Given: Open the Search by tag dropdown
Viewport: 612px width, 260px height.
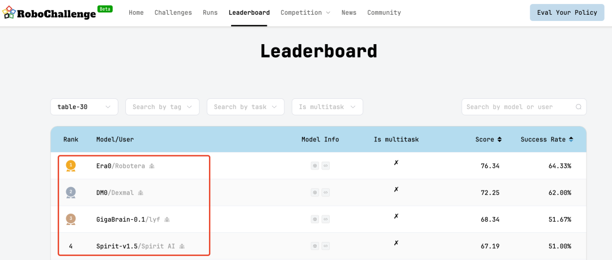Looking at the screenshot, I should pos(163,107).
